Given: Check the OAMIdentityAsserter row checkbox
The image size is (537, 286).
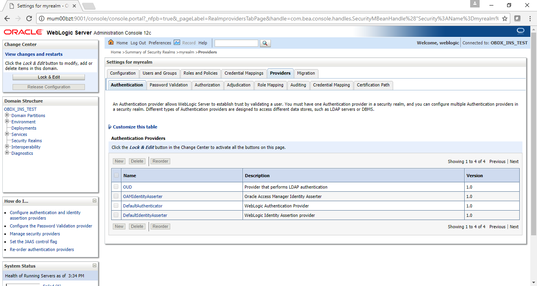Looking at the screenshot, I should 116,196.
